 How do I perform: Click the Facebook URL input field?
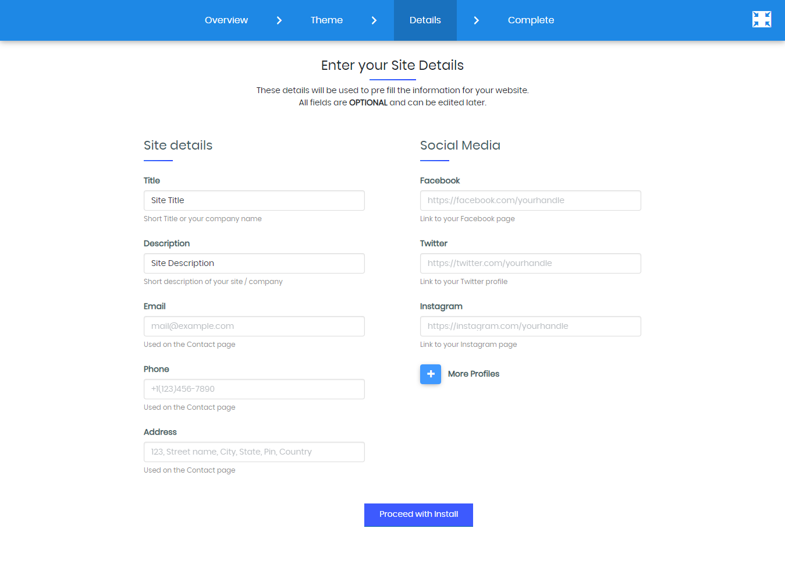(x=530, y=201)
